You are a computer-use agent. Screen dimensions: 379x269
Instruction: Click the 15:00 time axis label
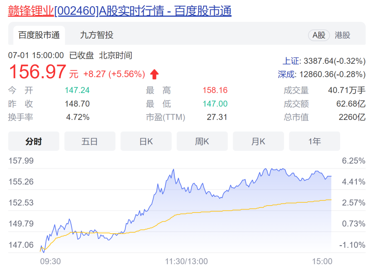pos(322,261)
